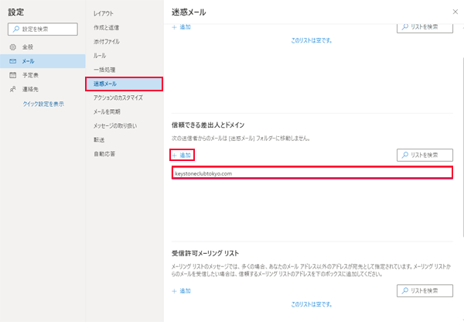Select the メール category in sidebar
Viewport: 464px width, 322px height.
pyautogui.click(x=43, y=61)
